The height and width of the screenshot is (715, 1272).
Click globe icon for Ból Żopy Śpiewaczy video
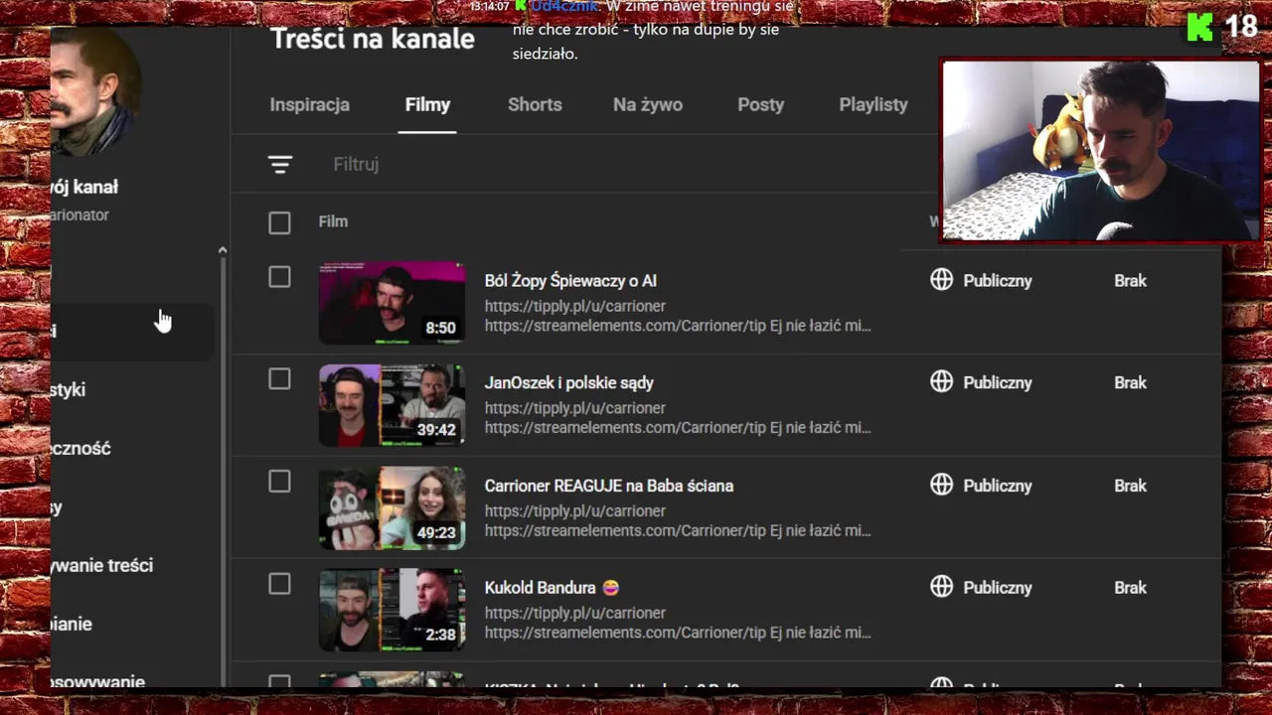pyautogui.click(x=941, y=280)
